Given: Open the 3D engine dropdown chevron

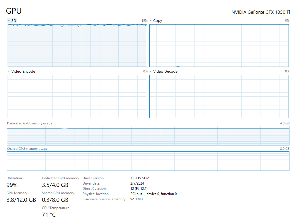Looking at the screenshot, I should click(9, 20).
